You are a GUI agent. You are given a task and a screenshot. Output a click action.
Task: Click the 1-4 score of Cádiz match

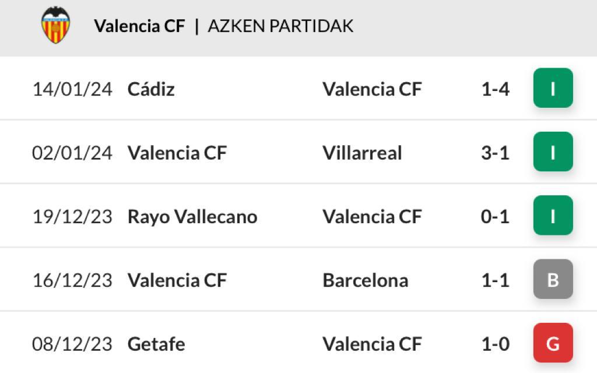tap(496, 89)
